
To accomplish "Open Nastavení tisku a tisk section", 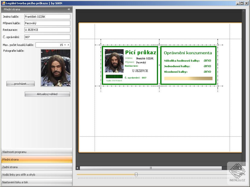I will click(x=37, y=182).
